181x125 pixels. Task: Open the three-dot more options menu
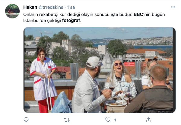click(173, 7)
